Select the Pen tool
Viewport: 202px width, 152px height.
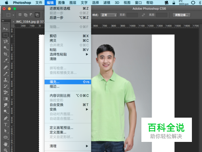click(x=6, y=118)
